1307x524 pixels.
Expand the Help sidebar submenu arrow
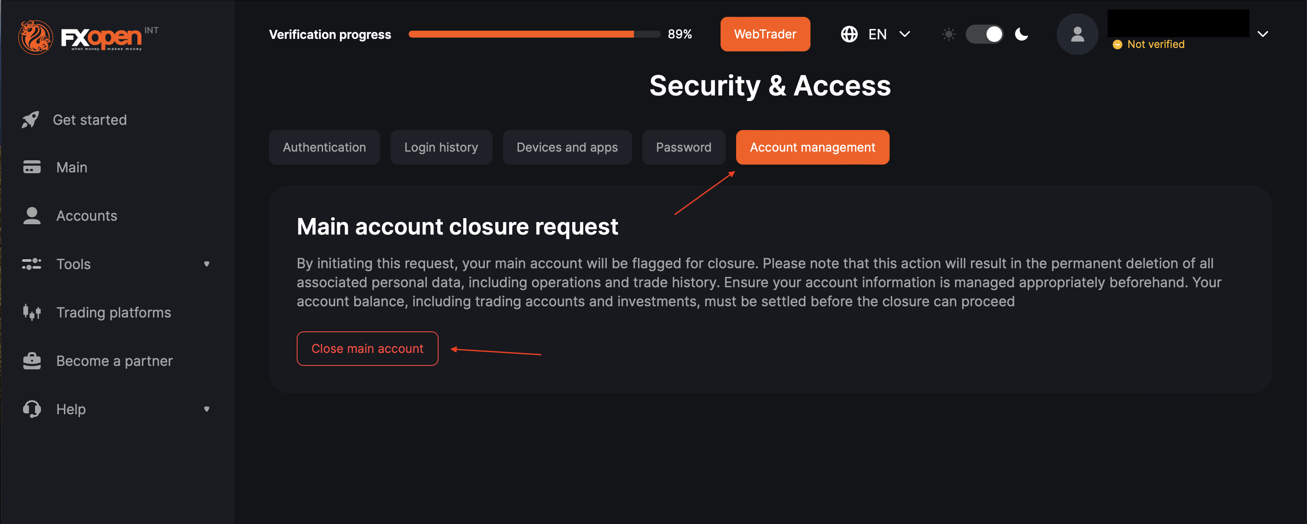206,409
